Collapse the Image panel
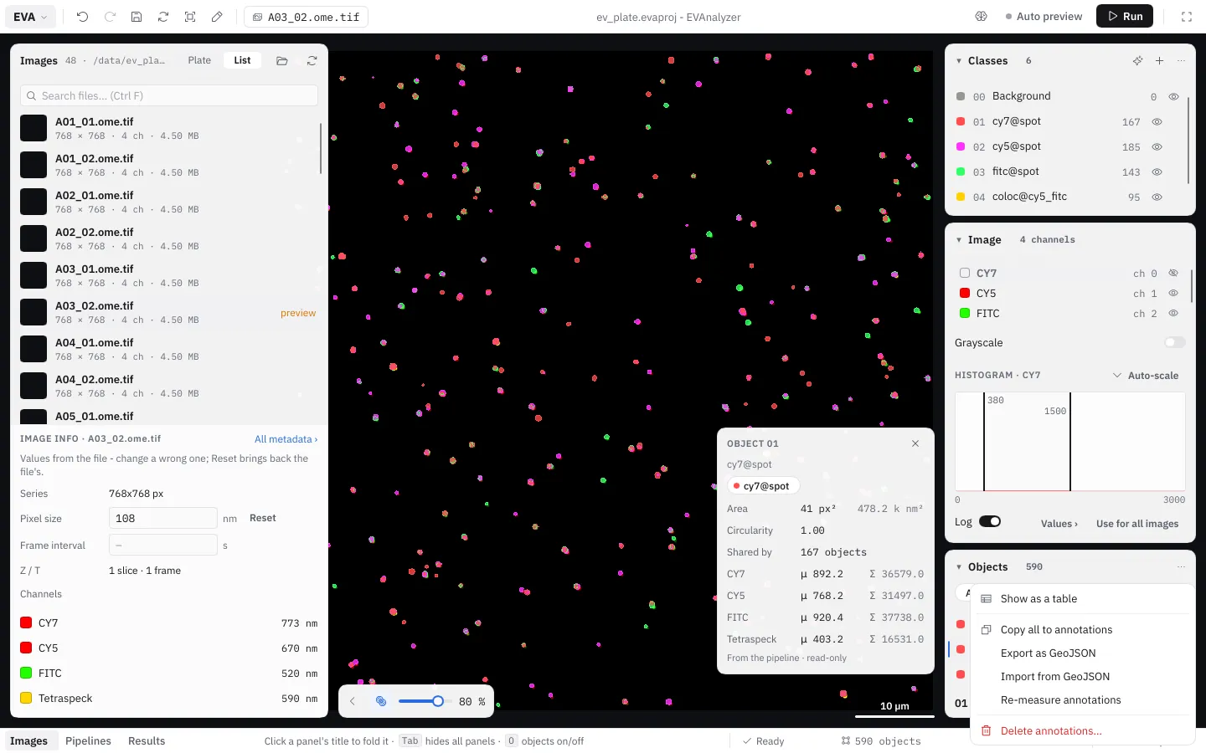Viewport: 1206px width, 753px height. 959,239
